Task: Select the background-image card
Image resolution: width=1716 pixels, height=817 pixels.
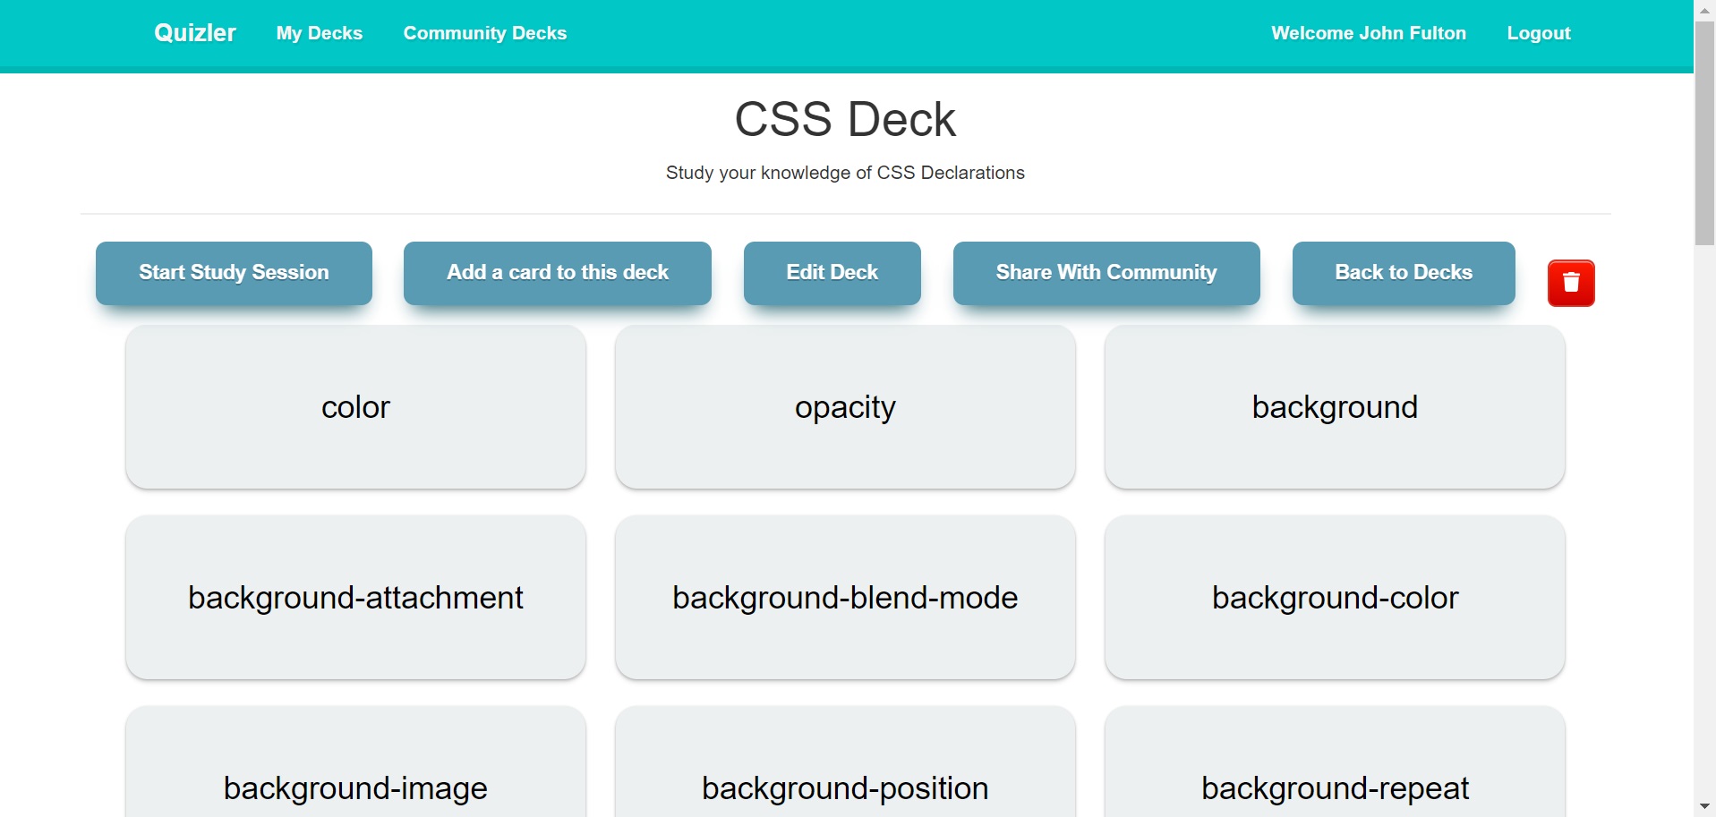Action: (x=356, y=762)
